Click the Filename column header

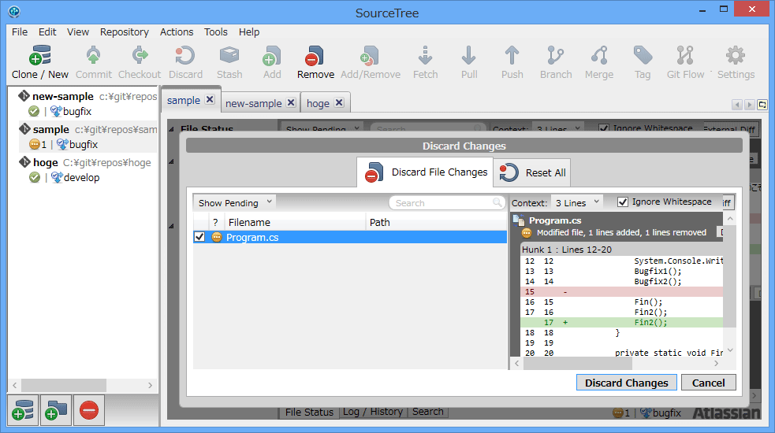coord(296,222)
